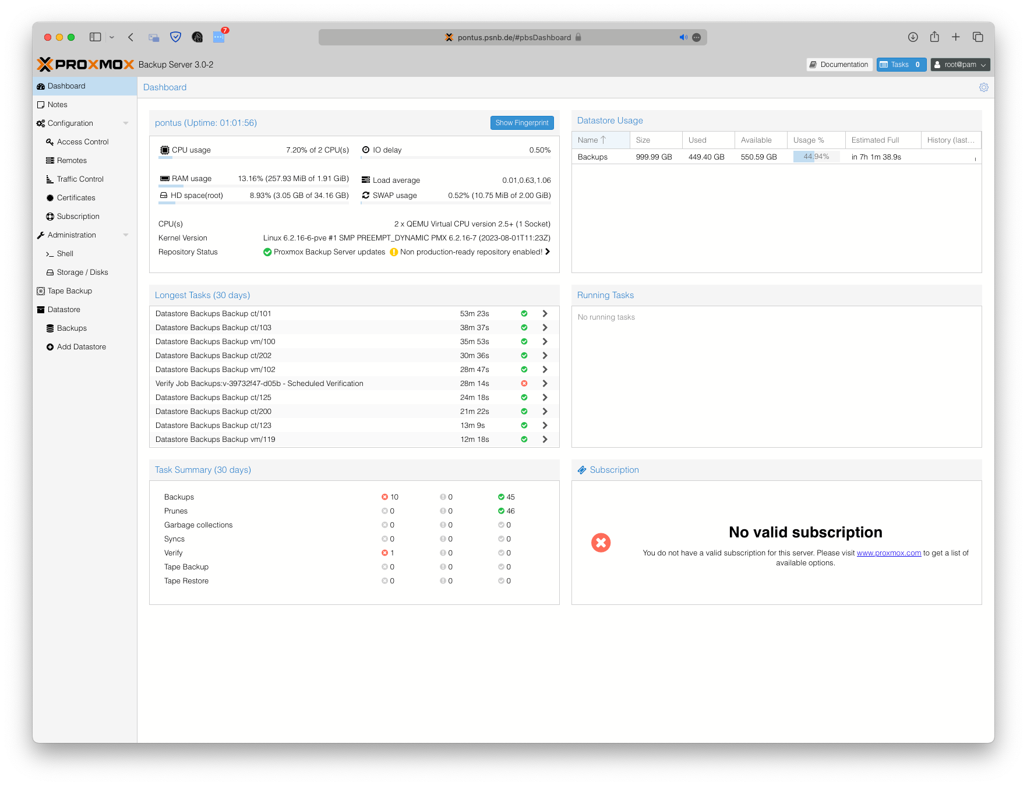Click the Usage % bar for Backups

tap(816, 157)
